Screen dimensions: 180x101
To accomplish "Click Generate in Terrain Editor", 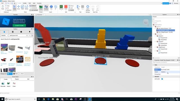I will pyautogui.click(x=3, y=84).
